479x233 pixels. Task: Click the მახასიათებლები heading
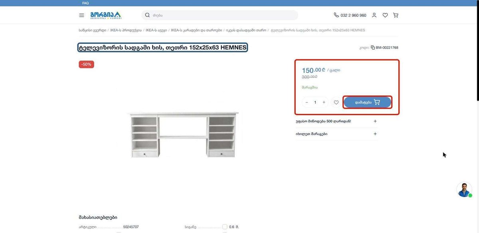(x=98, y=217)
